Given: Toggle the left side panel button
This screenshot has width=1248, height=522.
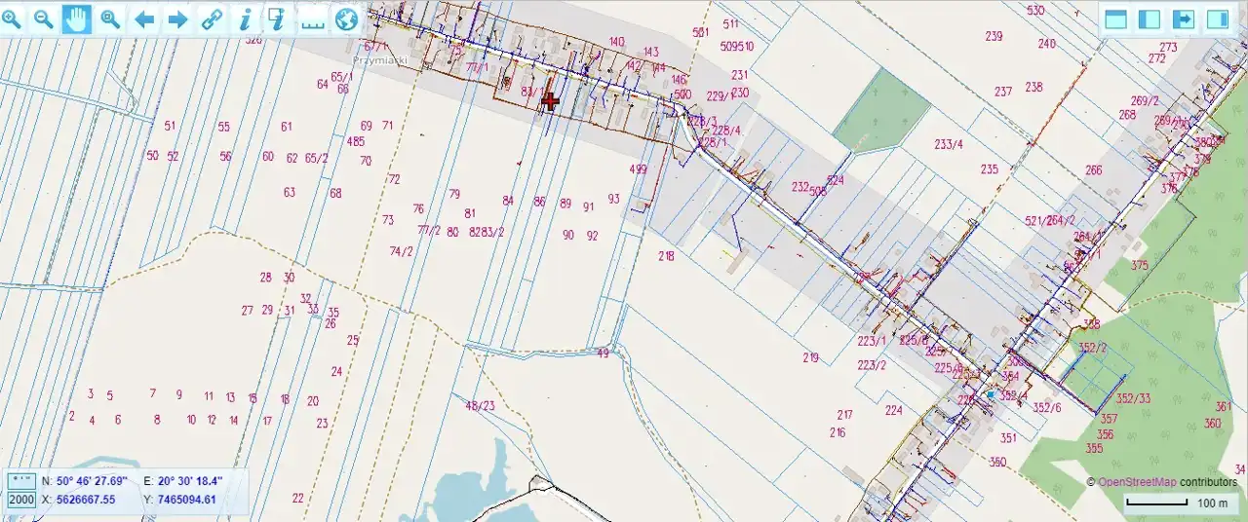Looking at the screenshot, I should [x=1150, y=19].
